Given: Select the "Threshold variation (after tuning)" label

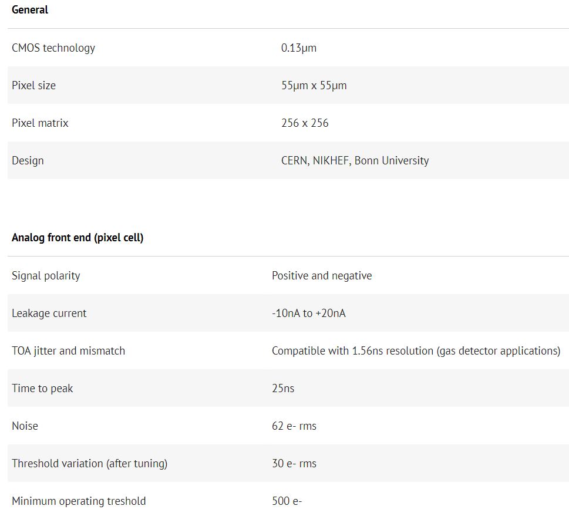Looking at the screenshot, I should click(x=89, y=464).
